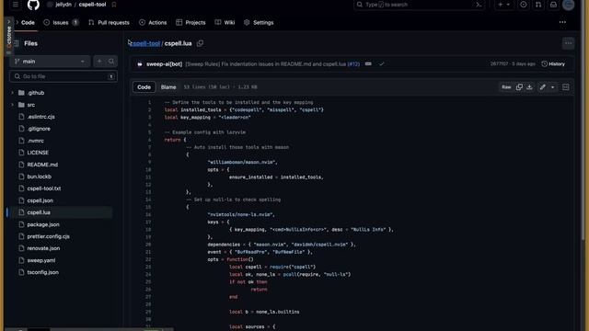Open bun.lockb file

click(39, 177)
